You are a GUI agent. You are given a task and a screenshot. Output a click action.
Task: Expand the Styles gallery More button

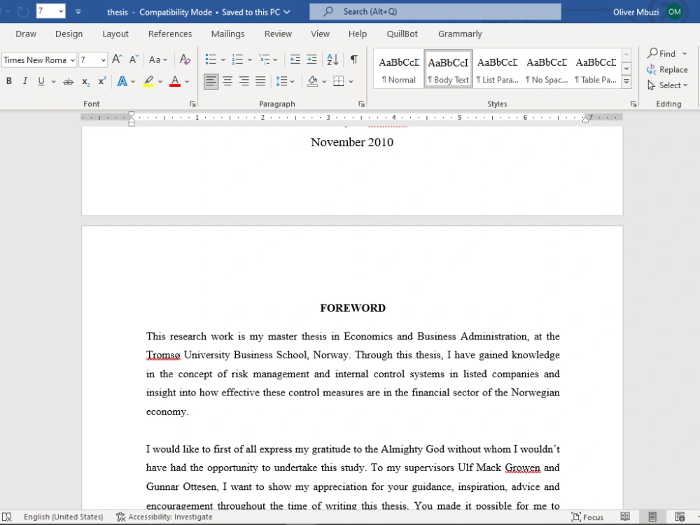pyautogui.click(x=626, y=82)
